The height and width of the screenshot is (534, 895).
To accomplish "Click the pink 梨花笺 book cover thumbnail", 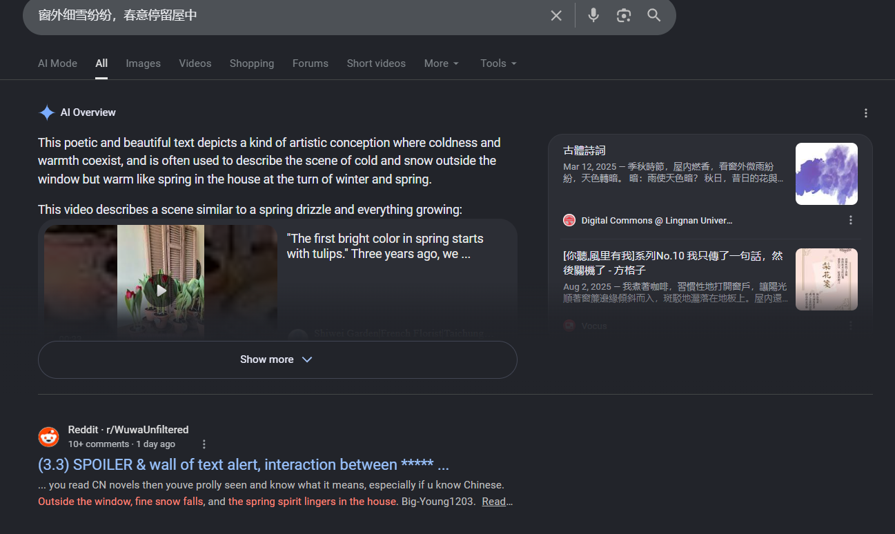I will click(827, 279).
